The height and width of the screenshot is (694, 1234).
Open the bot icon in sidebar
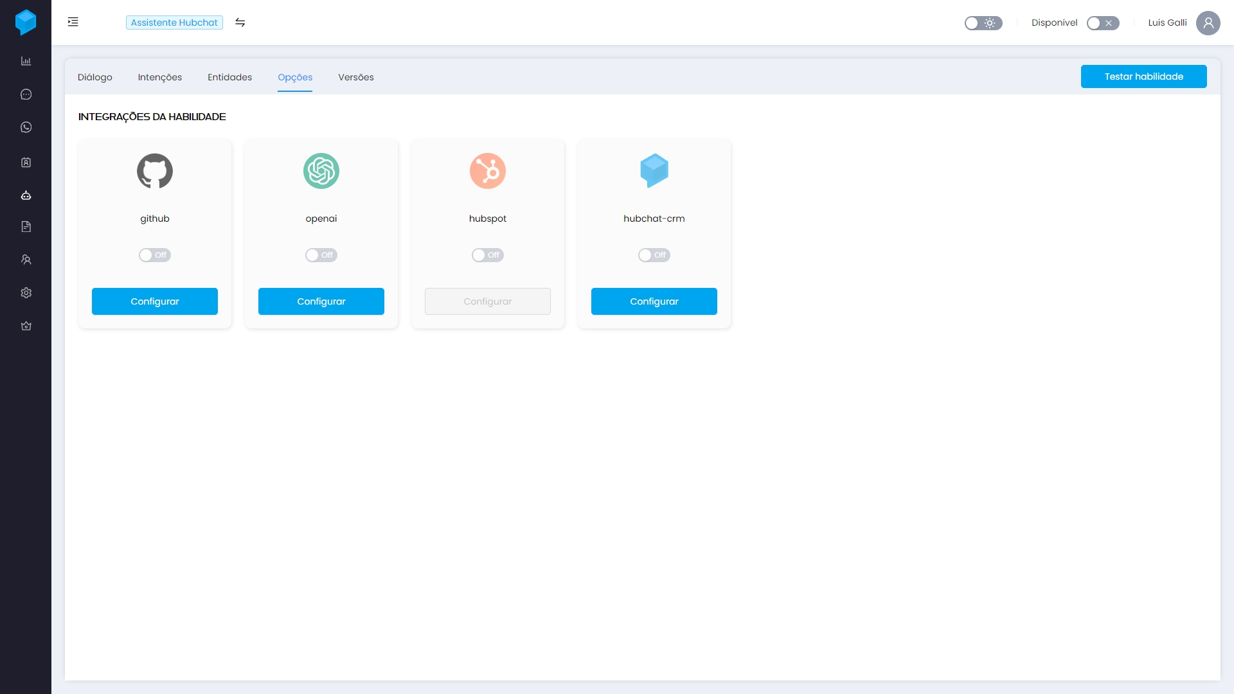26,195
